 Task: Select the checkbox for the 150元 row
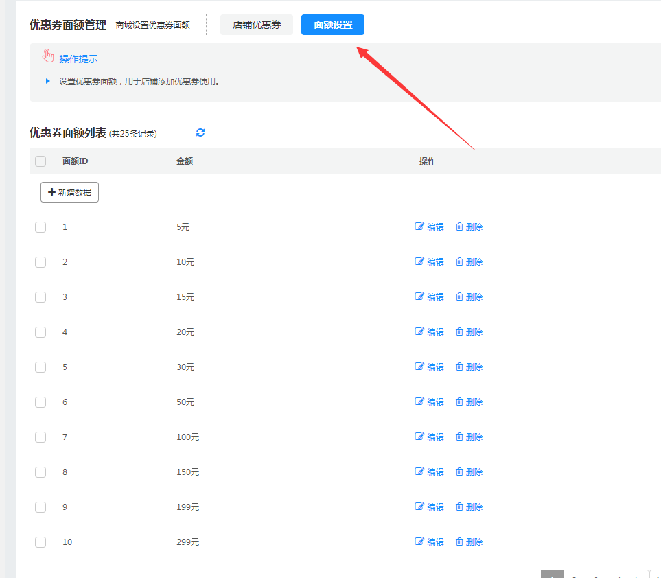click(x=40, y=472)
